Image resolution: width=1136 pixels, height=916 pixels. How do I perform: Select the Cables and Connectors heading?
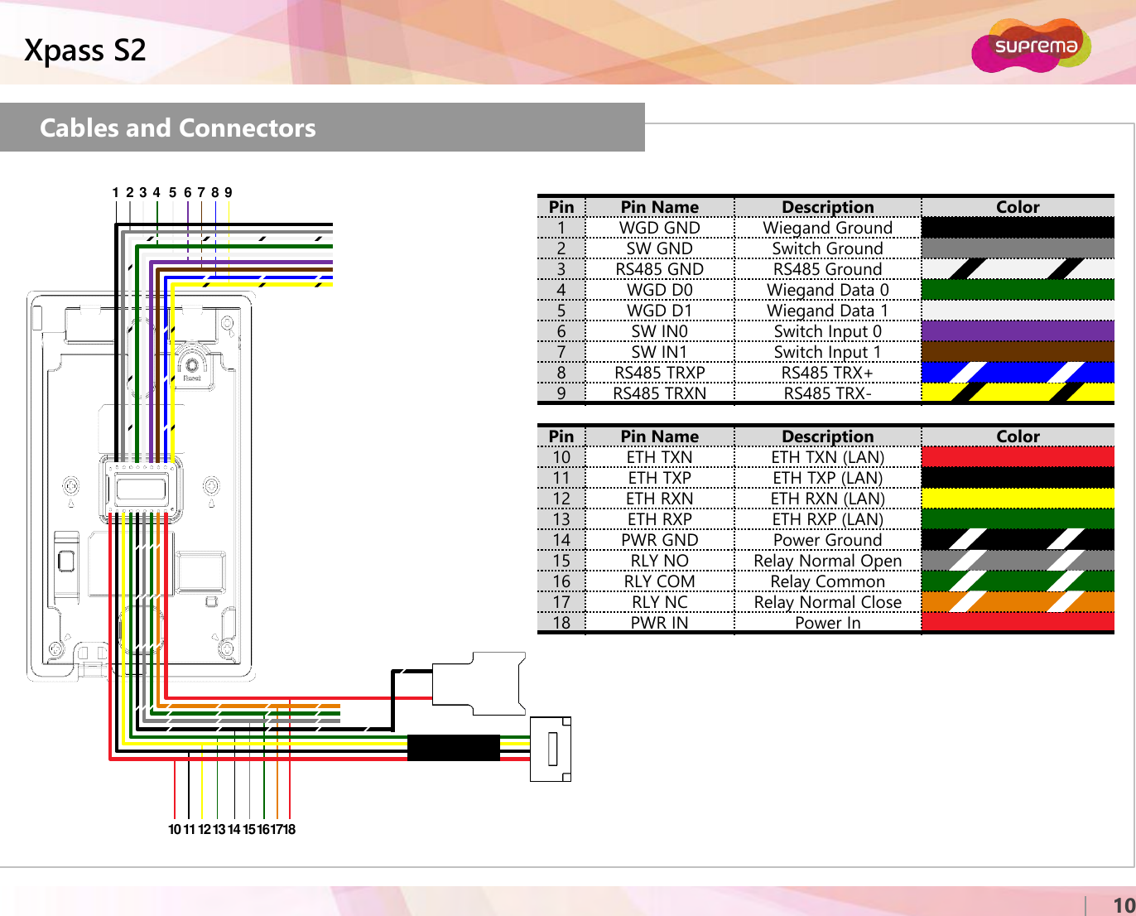click(178, 128)
